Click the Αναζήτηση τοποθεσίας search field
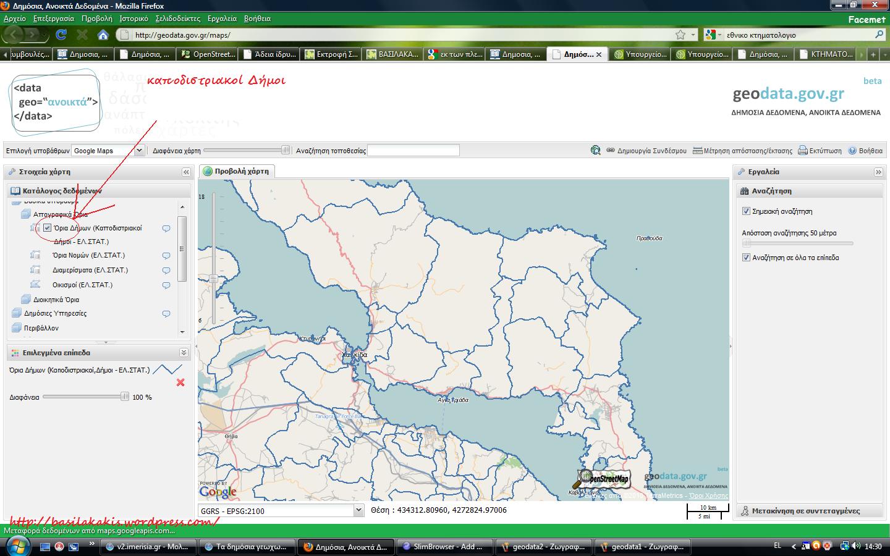This screenshot has height=556, width=890. [413, 150]
